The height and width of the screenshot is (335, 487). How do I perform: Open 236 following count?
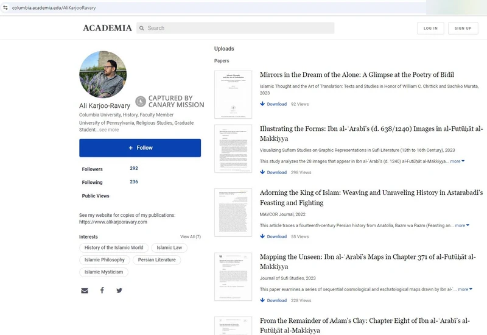click(134, 182)
